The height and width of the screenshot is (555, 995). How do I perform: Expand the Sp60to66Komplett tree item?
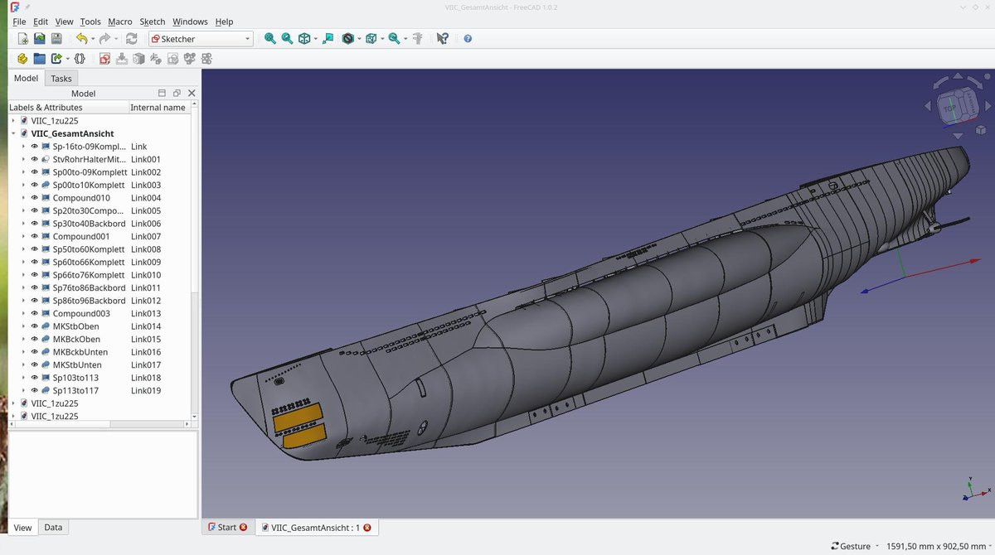(x=23, y=262)
